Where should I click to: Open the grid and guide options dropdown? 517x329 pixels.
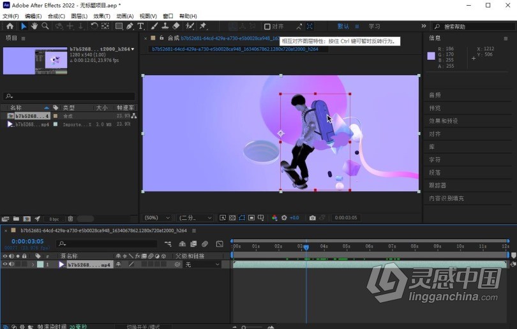pos(261,217)
